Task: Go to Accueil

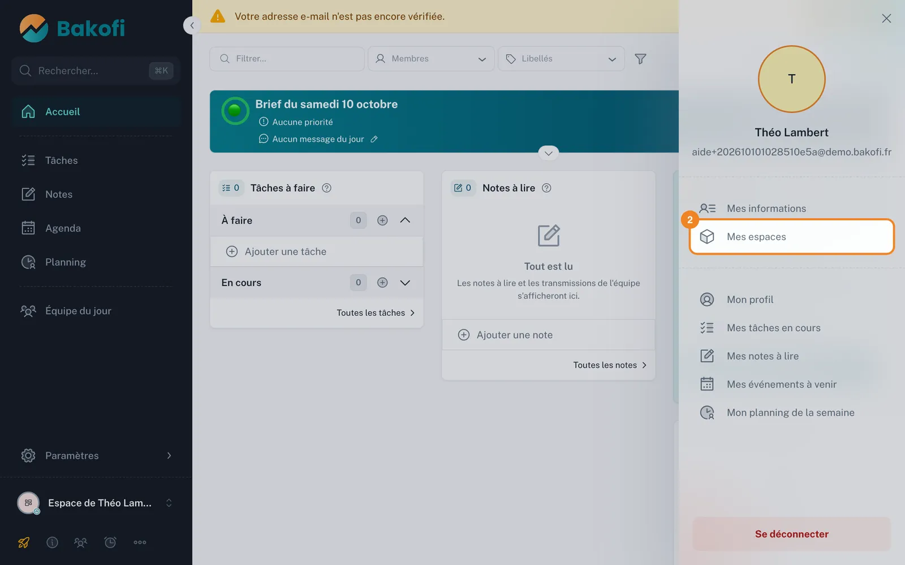Action: (96, 112)
